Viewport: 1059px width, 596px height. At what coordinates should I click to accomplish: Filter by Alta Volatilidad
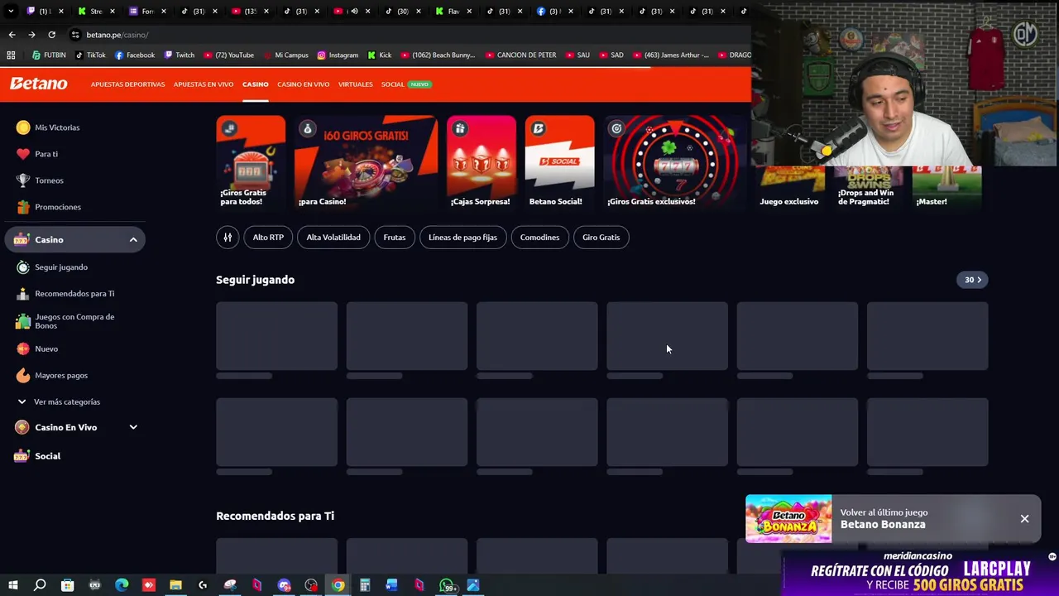click(333, 238)
